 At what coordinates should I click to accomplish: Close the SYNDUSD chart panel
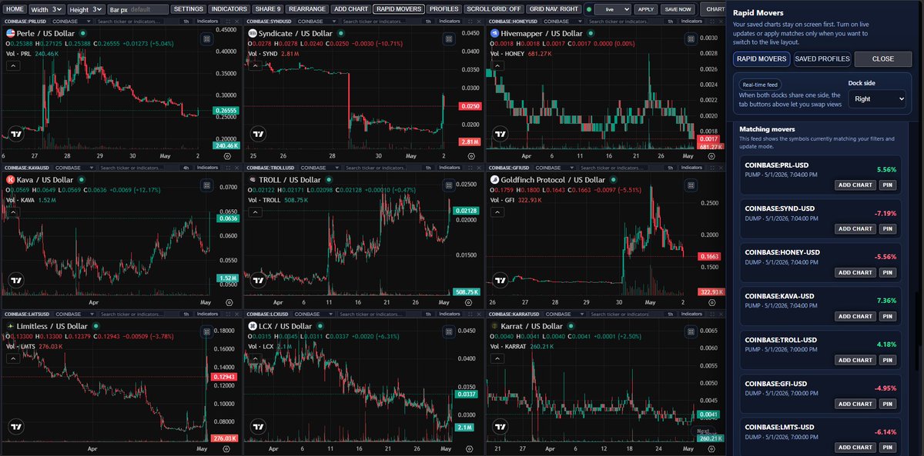pos(480,20)
